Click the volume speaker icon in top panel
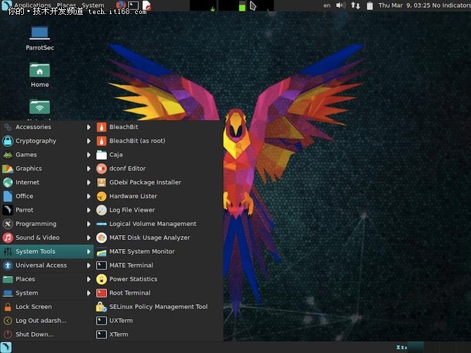This screenshot has height=353, width=471. pos(341,6)
